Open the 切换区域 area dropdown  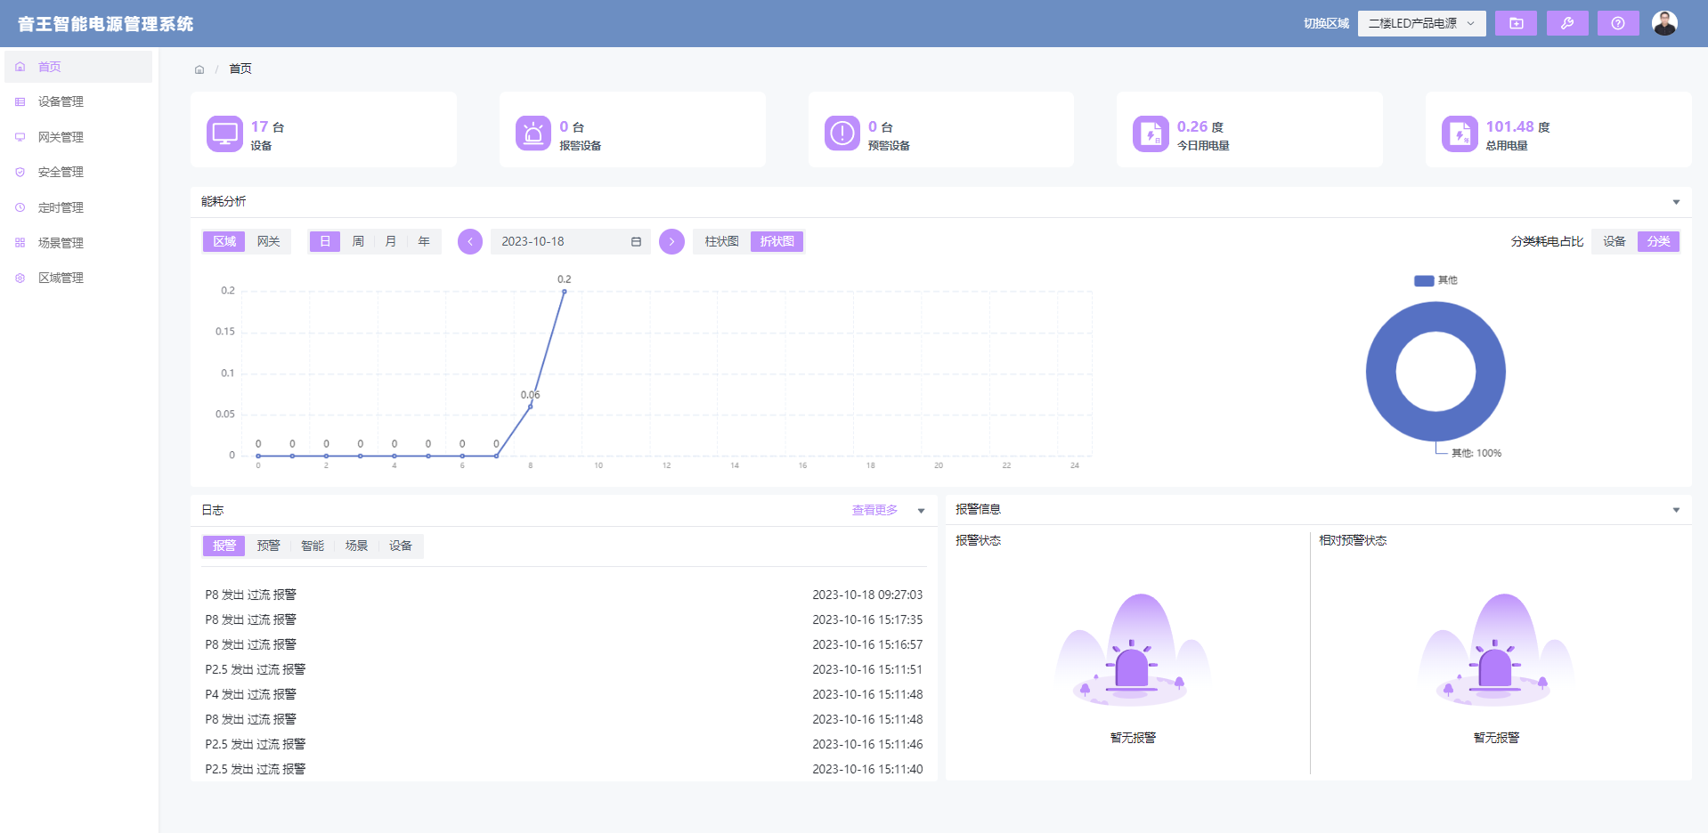[x=1420, y=24]
